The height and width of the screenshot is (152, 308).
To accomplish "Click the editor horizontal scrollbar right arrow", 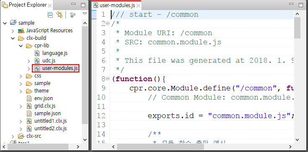I will coord(290,147).
